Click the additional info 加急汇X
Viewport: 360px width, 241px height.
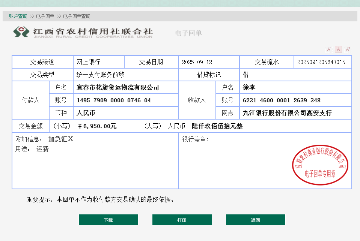[x=60, y=139]
